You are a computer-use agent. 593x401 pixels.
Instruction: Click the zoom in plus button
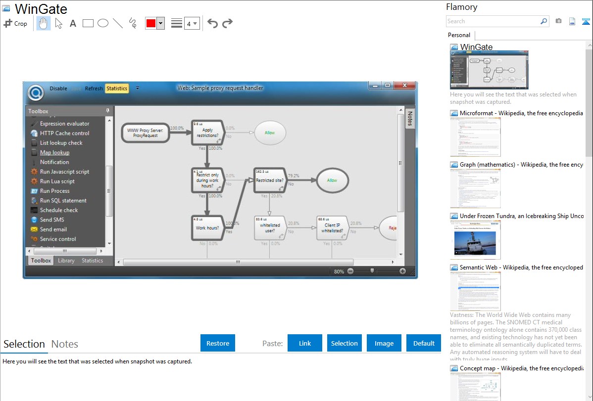click(402, 271)
